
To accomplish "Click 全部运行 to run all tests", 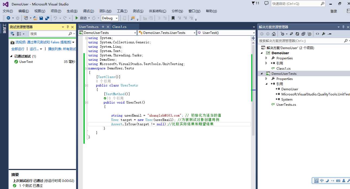I will click(x=18, y=49).
